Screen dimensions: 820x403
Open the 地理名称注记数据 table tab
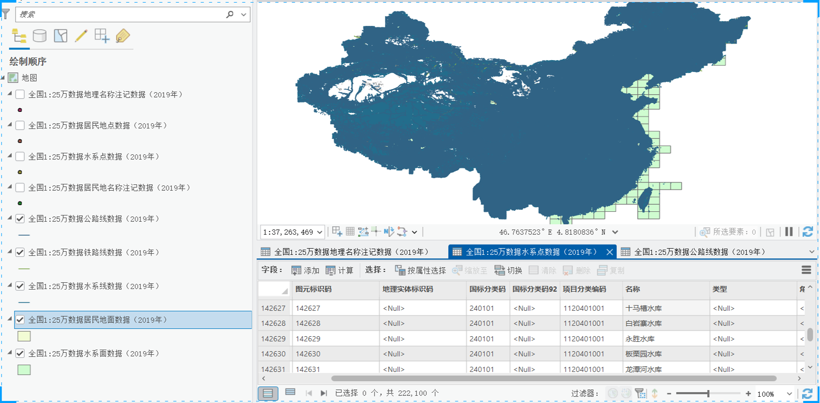(345, 252)
